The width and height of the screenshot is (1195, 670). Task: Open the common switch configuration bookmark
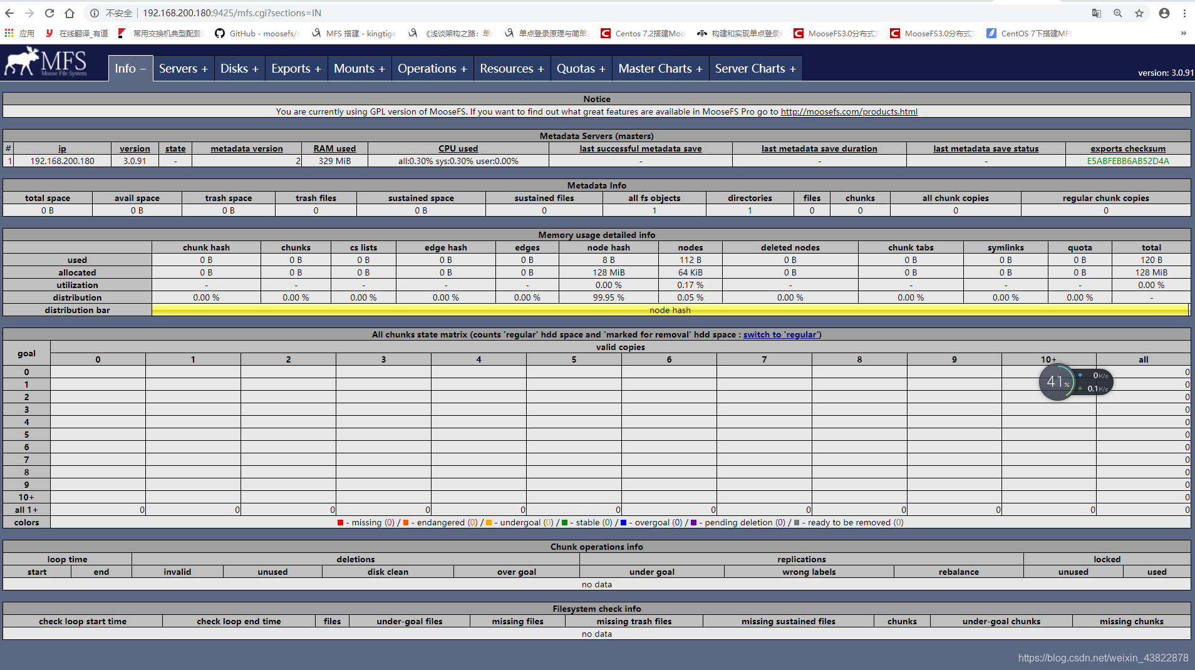(161, 33)
